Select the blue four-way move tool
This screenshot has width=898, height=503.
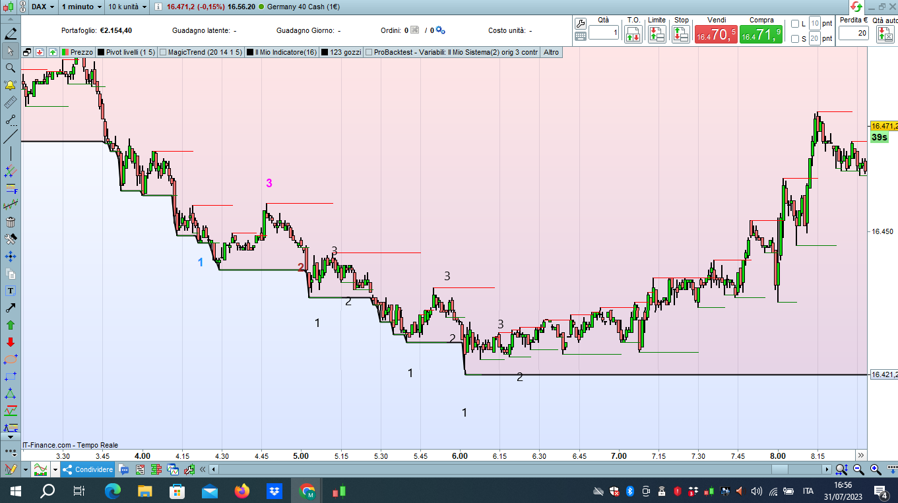coord(11,256)
